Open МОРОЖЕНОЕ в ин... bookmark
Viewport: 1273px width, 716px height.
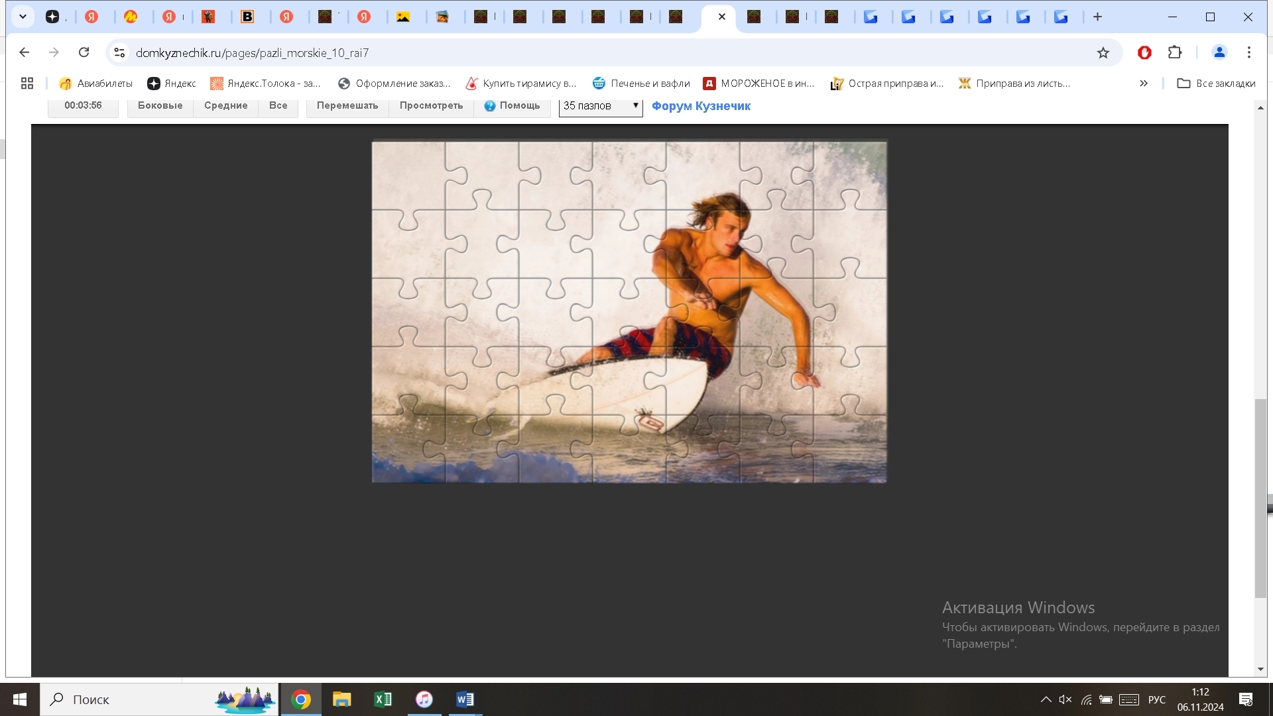759,83
